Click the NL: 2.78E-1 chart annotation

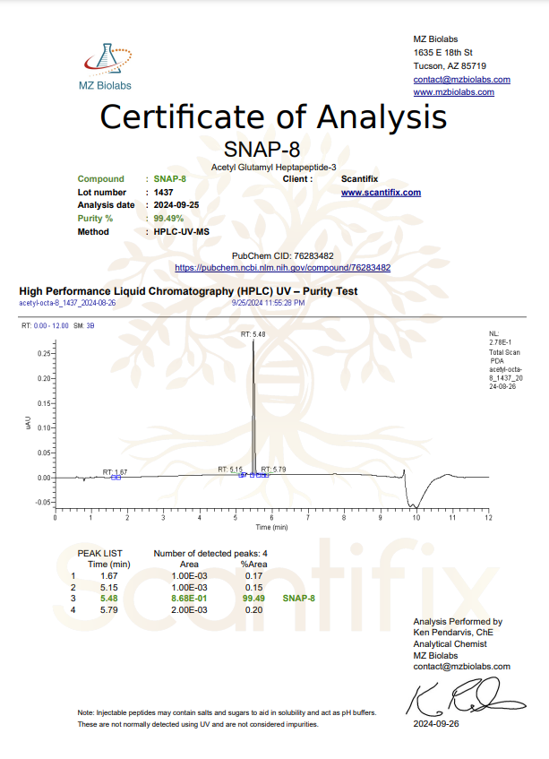click(500, 338)
